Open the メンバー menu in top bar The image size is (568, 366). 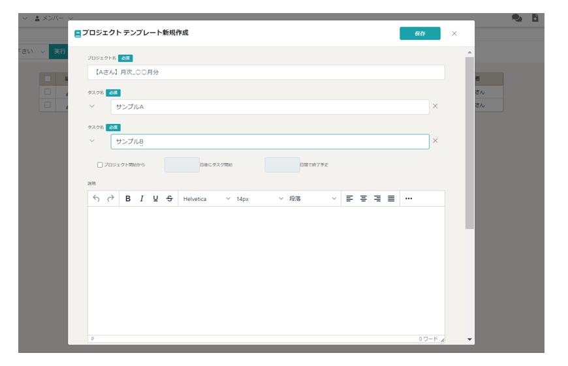click(54, 18)
